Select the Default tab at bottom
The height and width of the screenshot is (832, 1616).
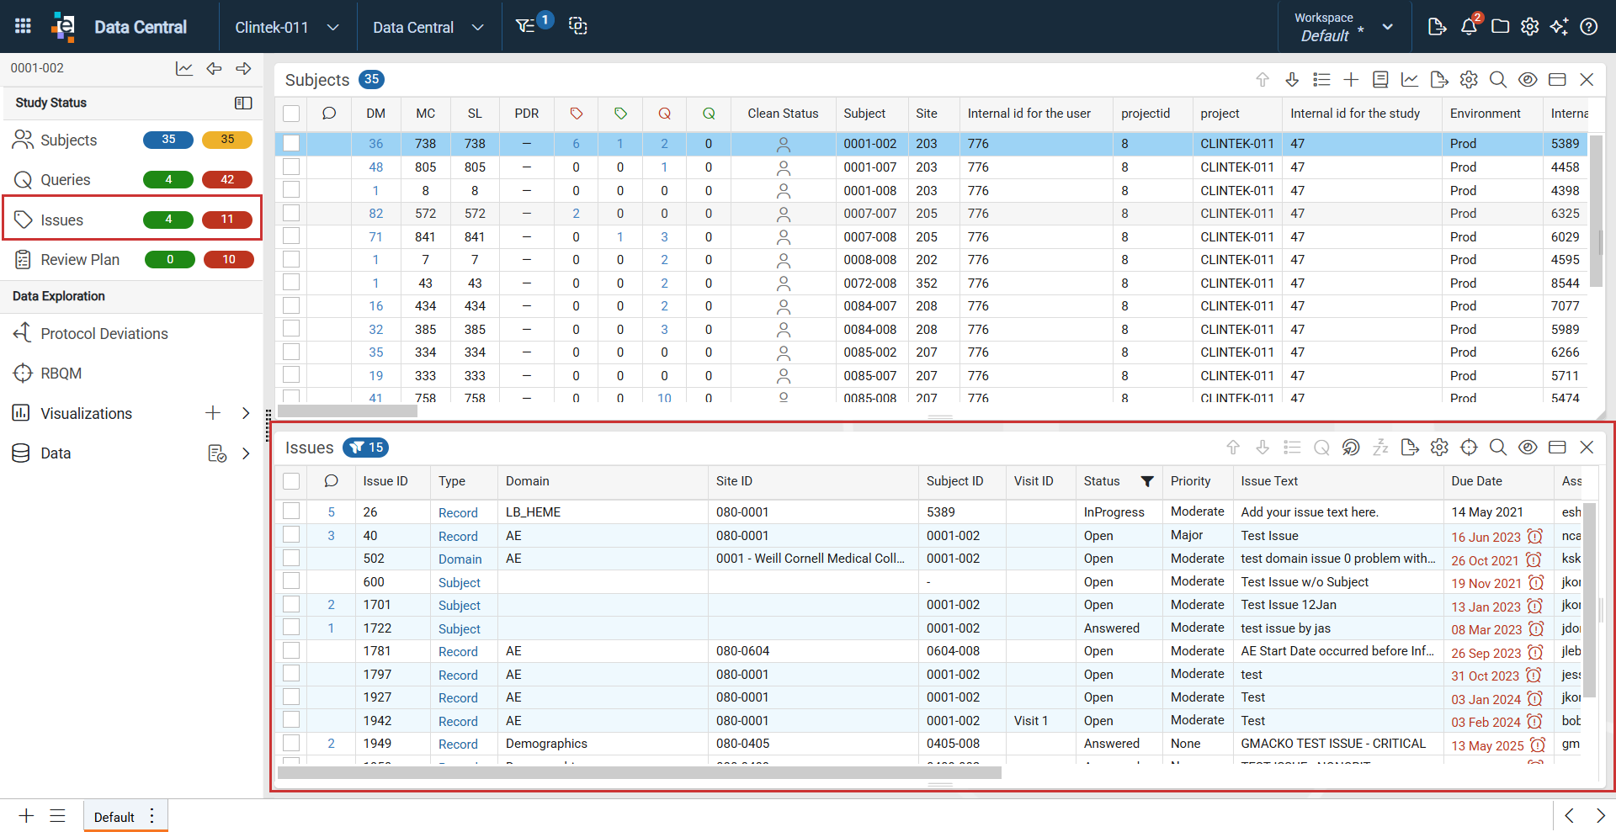[114, 817]
